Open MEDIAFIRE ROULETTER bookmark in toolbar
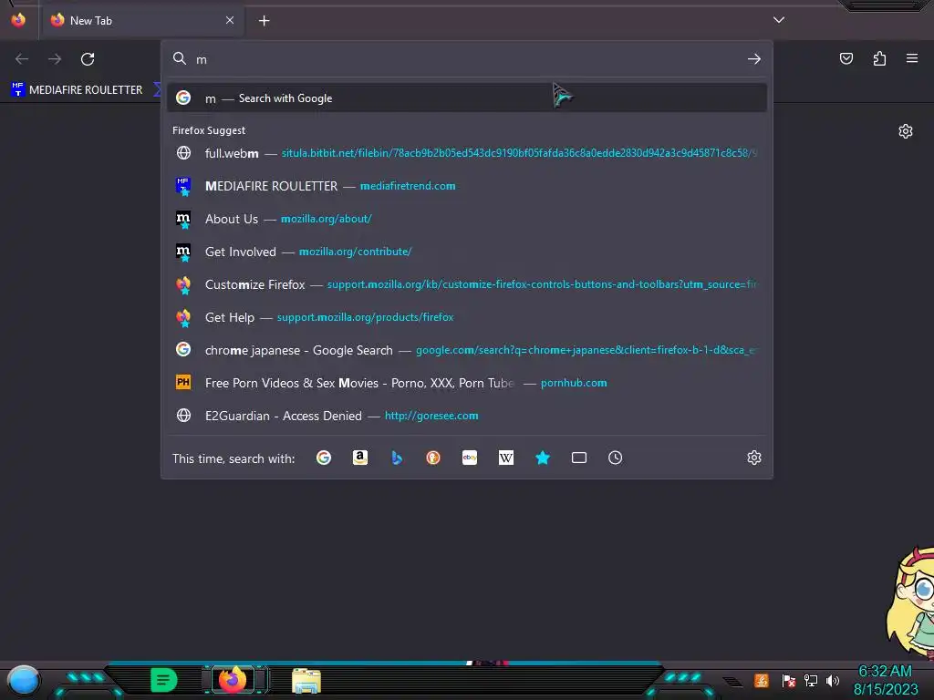The height and width of the screenshot is (700, 934). click(78, 90)
